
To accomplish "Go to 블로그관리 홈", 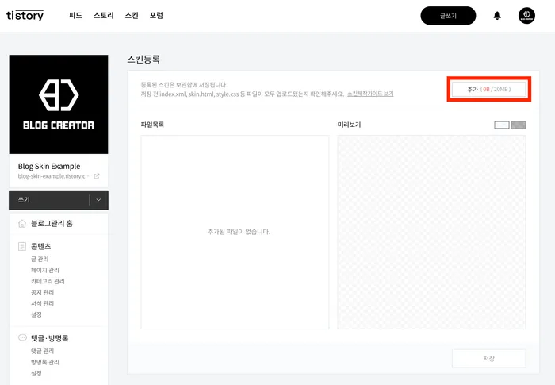I will point(52,224).
